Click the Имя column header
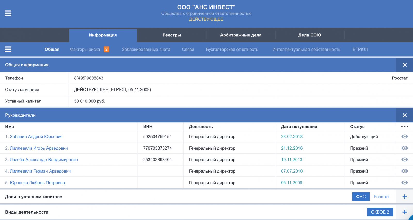This screenshot has height=220, width=413. click(x=10, y=127)
